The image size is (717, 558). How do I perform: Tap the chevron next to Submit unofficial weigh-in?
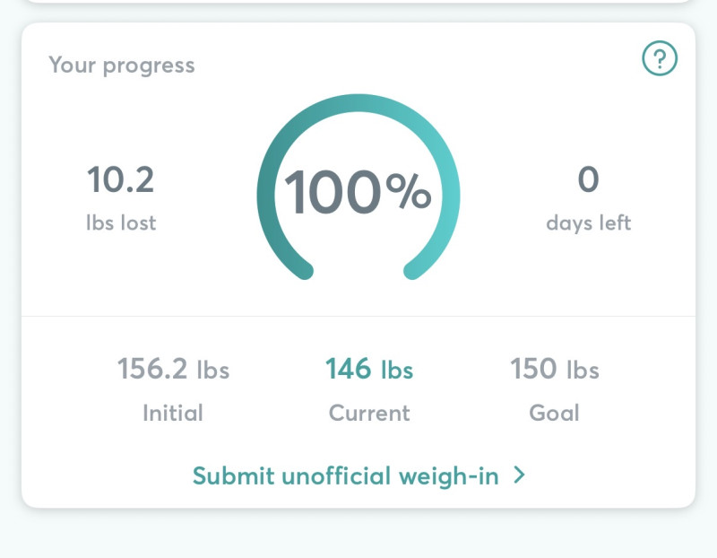[519, 475]
